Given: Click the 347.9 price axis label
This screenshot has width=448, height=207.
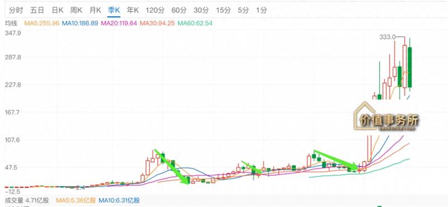Looking at the screenshot, I should click(13, 33).
